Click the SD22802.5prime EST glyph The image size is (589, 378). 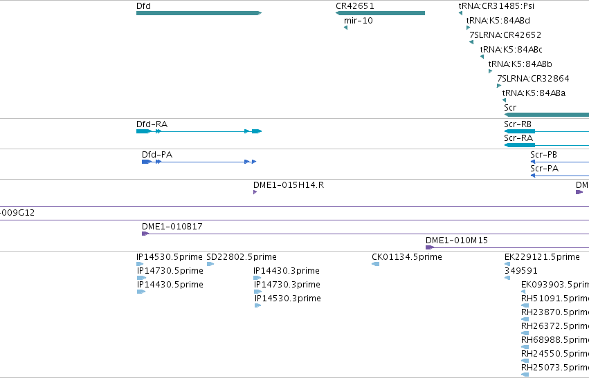click(210, 264)
